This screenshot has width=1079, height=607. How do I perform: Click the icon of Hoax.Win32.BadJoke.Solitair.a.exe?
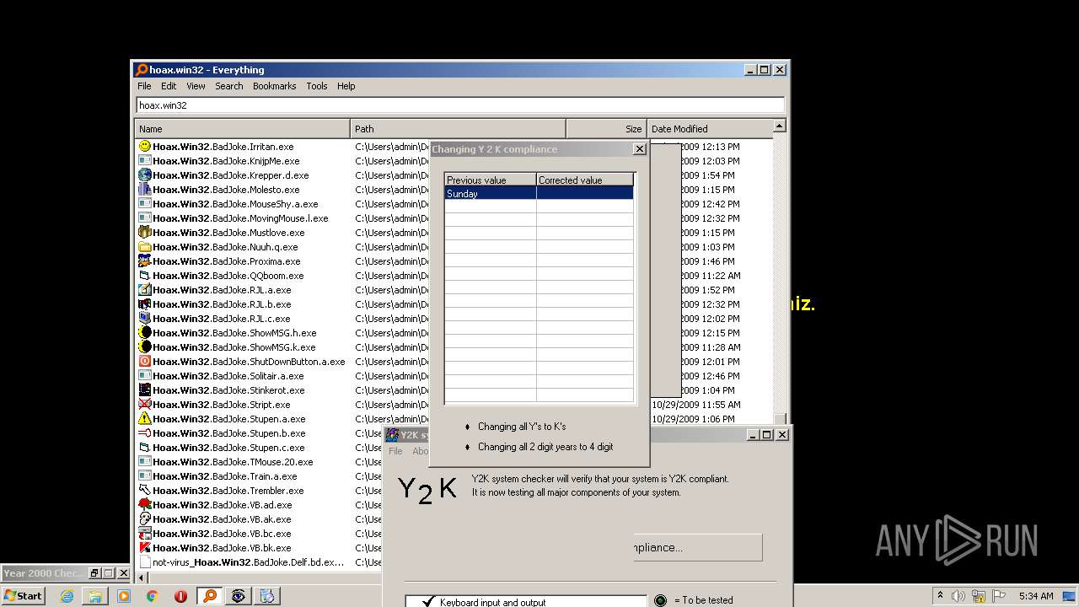(145, 376)
